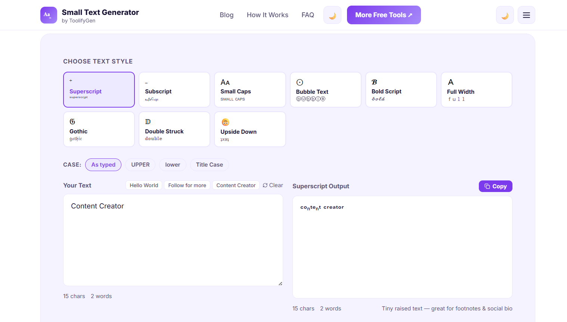Click the Small Text Generator logo icon
Image resolution: width=567 pixels, height=322 pixels.
coord(49,15)
